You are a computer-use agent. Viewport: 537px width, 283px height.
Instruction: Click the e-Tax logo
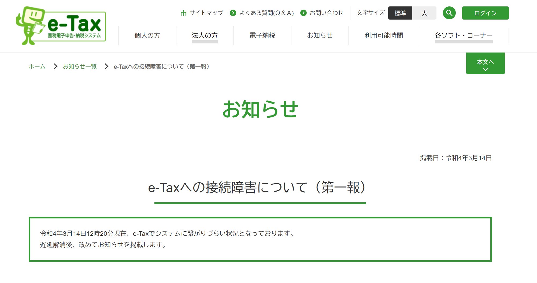point(61,26)
